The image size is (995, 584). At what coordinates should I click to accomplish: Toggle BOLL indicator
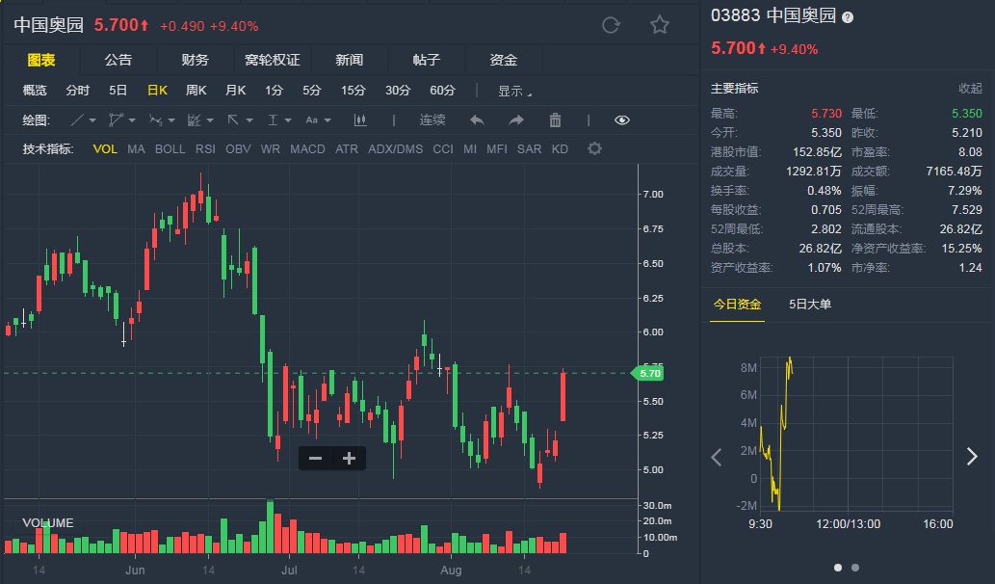click(x=170, y=149)
